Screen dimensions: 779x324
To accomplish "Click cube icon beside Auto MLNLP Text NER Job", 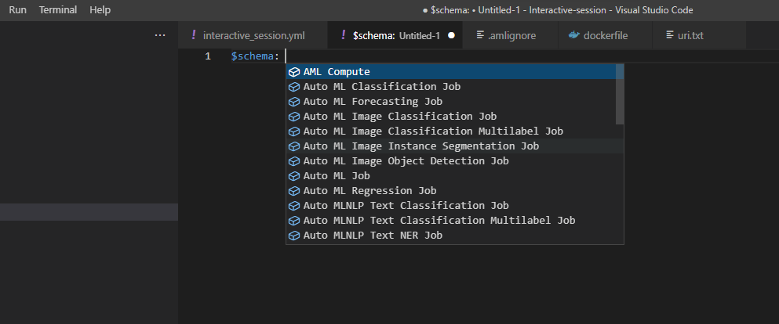I will click(x=294, y=236).
